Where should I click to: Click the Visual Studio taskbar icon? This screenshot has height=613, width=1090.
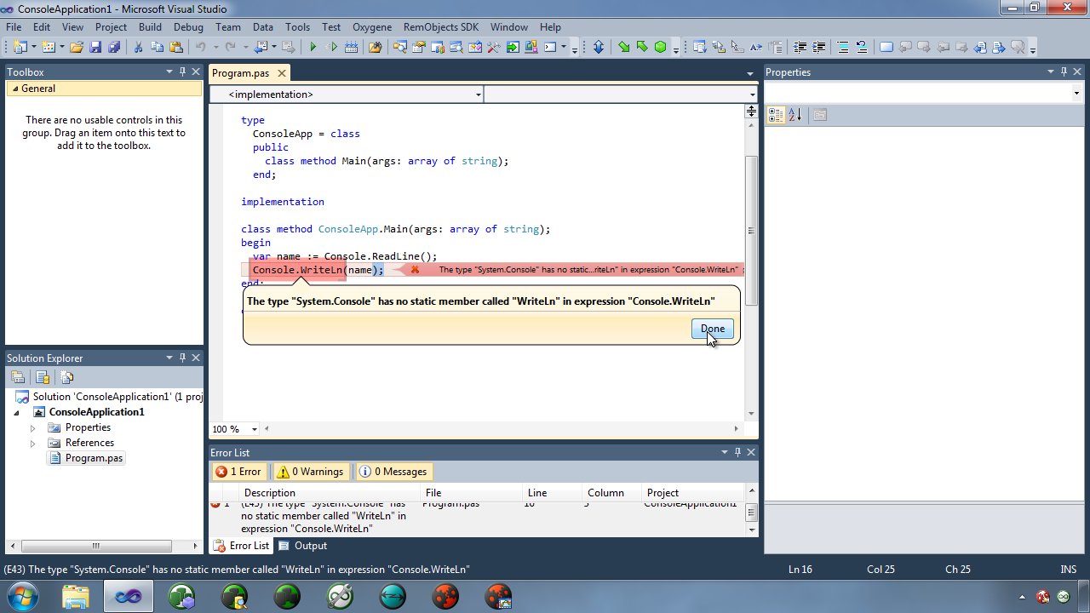(129, 596)
